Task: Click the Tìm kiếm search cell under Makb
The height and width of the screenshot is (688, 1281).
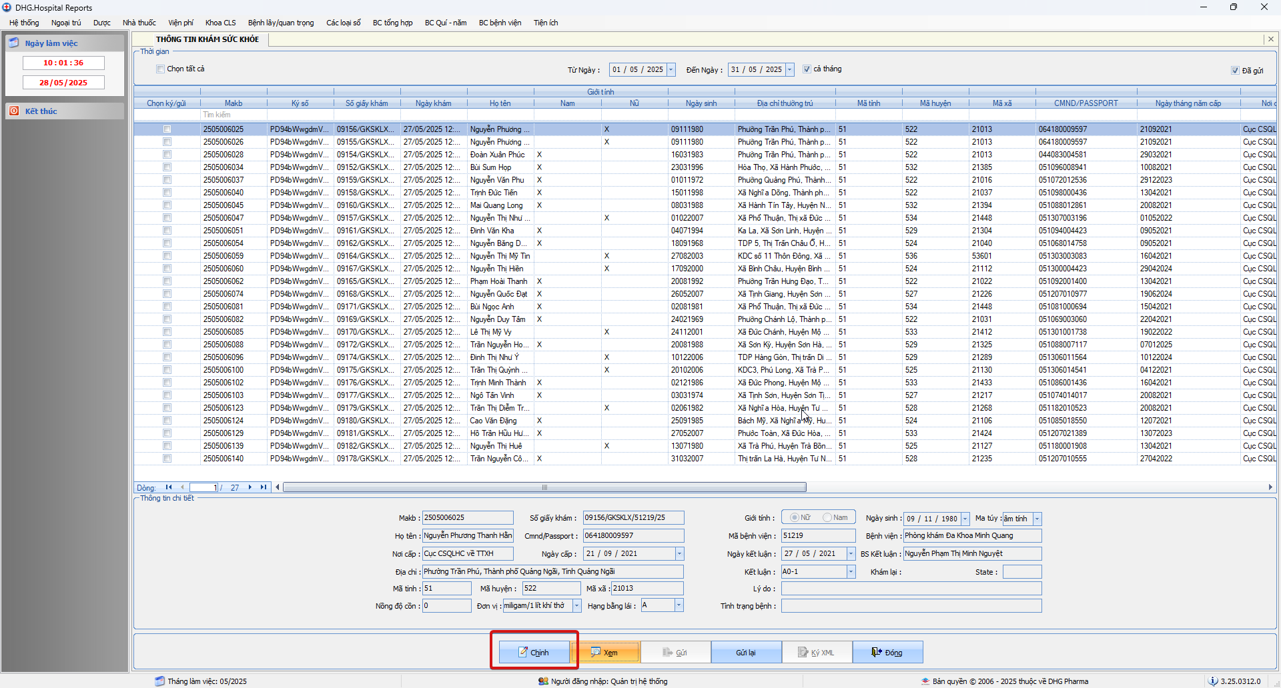Action: tap(234, 115)
